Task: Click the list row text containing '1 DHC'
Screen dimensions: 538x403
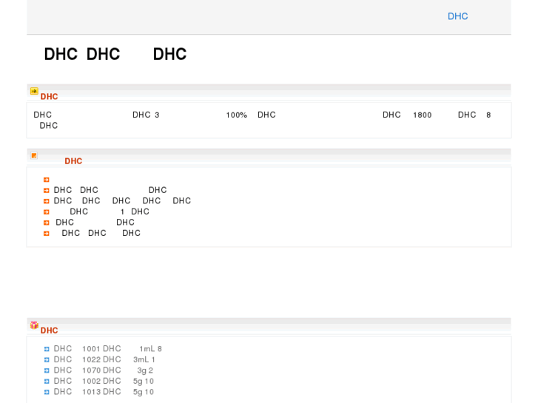Action: tap(110, 211)
